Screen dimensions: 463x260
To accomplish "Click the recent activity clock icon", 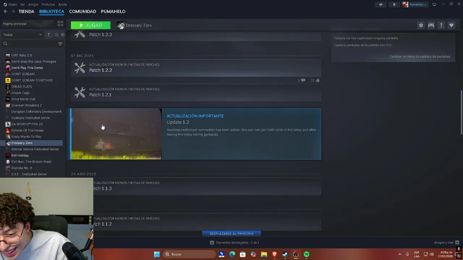I will (x=56, y=35).
